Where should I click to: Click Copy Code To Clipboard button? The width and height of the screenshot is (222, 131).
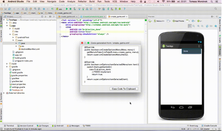coord(124,89)
